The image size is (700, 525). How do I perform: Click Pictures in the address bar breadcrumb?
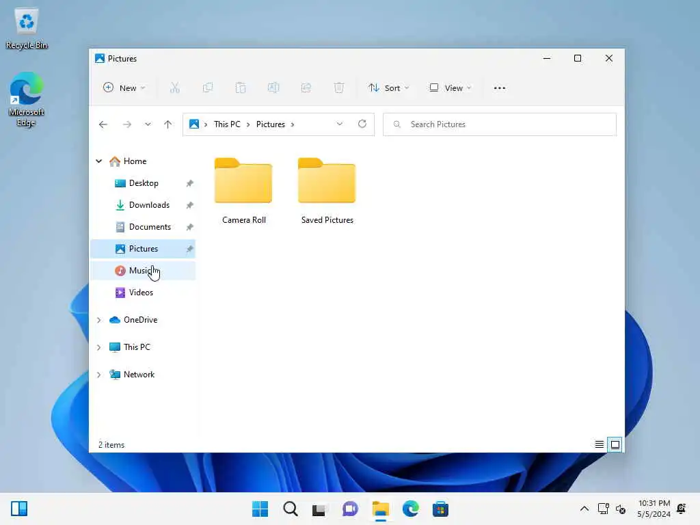[x=271, y=124]
